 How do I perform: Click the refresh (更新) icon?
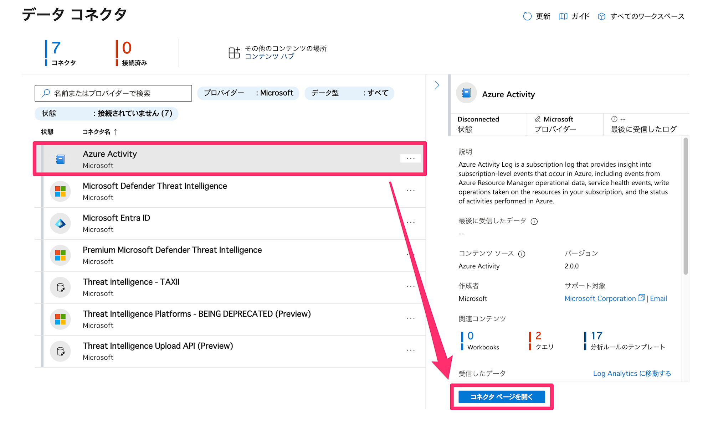(527, 16)
